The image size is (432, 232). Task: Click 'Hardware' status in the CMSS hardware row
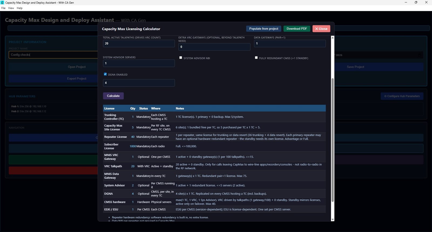143,202
